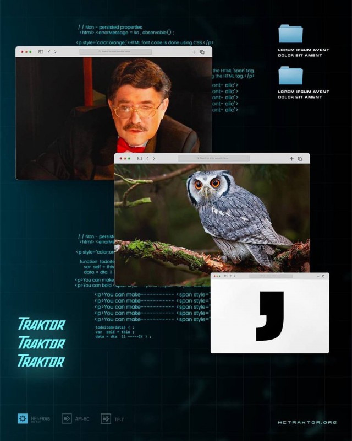The height and width of the screenshot is (441, 352).
Task: Click the HEI-FRAG gear icon
Action: coord(23,418)
